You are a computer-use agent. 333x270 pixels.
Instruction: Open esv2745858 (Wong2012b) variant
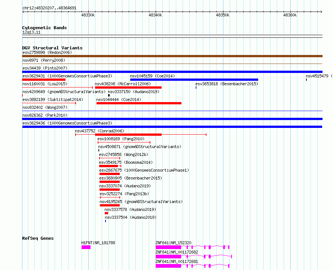pyautogui.click(x=123, y=154)
